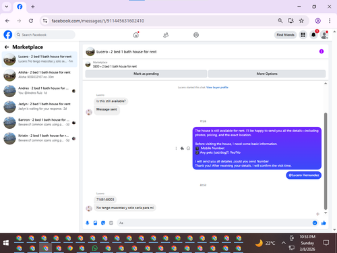Click the chat scrollbar down arrow
Viewport: 337px width, 253px height.
click(x=326, y=213)
